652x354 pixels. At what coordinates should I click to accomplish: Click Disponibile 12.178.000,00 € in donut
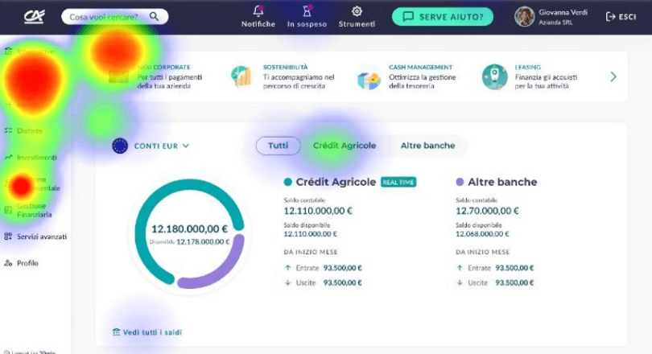[x=189, y=242]
